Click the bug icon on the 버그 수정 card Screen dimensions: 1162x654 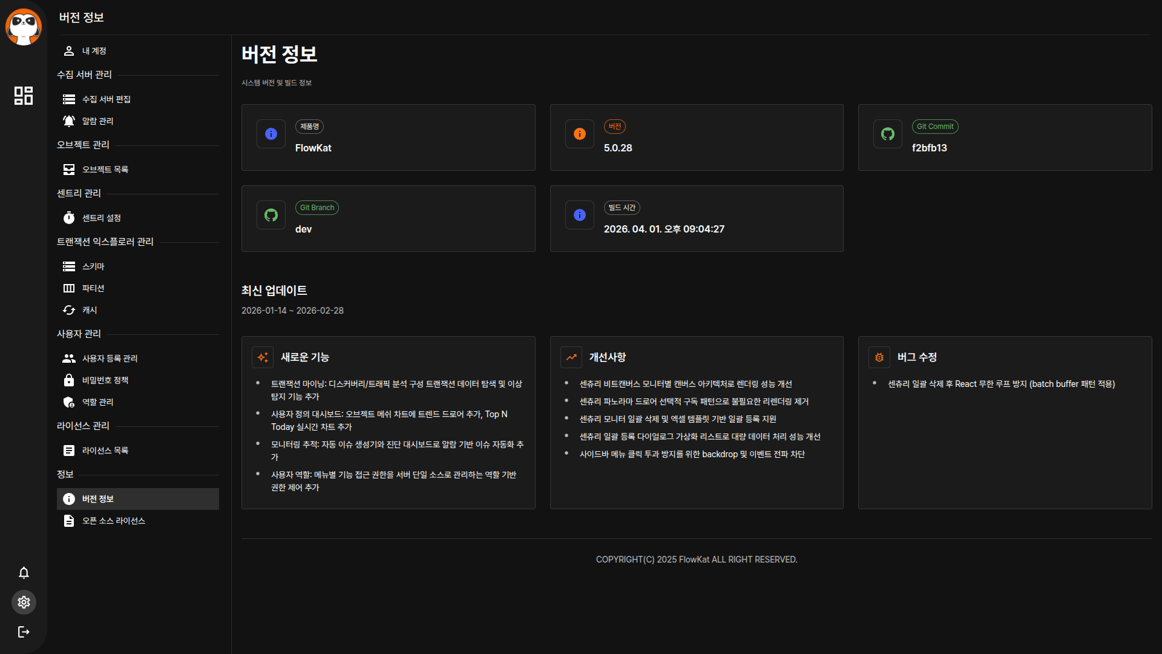coord(879,357)
